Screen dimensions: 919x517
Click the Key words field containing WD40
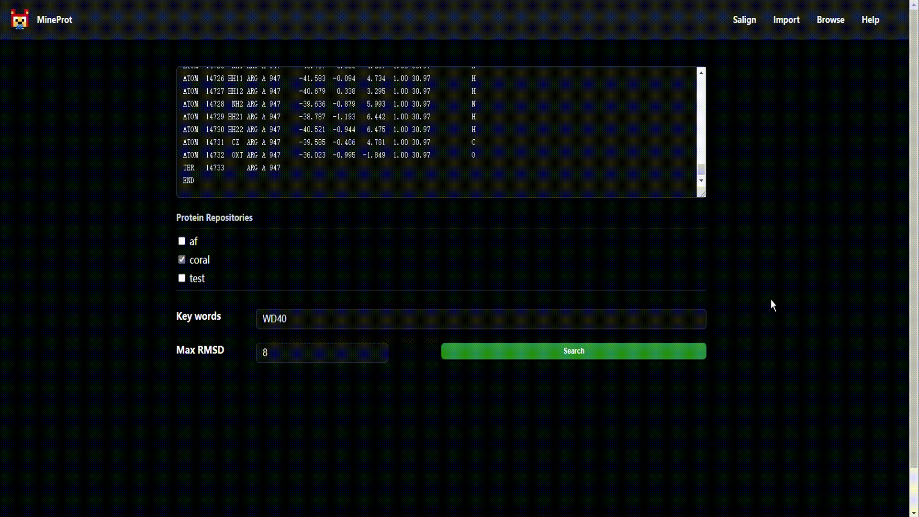click(x=481, y=319)
